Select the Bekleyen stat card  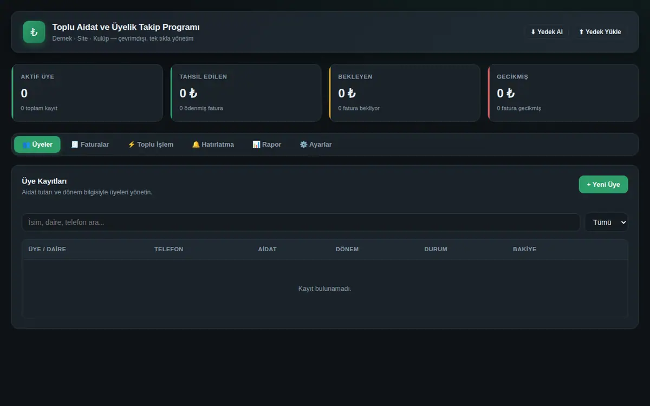point(405,93)
